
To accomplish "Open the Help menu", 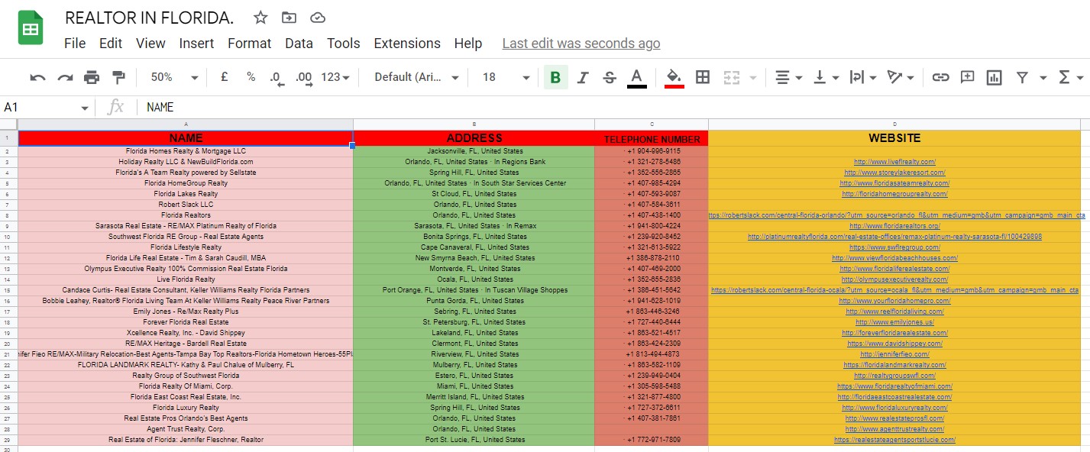I will coord(468,44).
